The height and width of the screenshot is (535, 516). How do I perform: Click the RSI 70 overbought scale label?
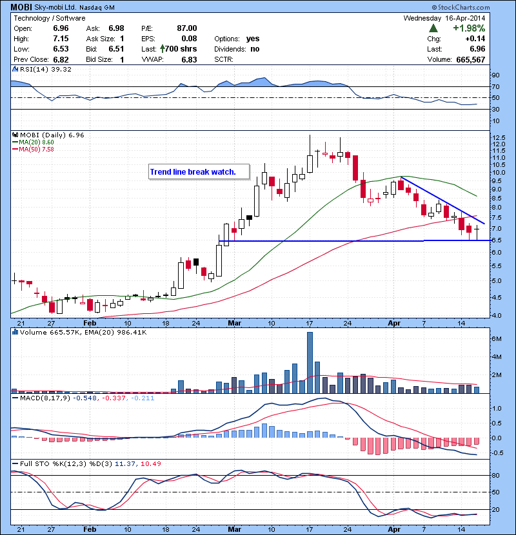coord(495,86)
